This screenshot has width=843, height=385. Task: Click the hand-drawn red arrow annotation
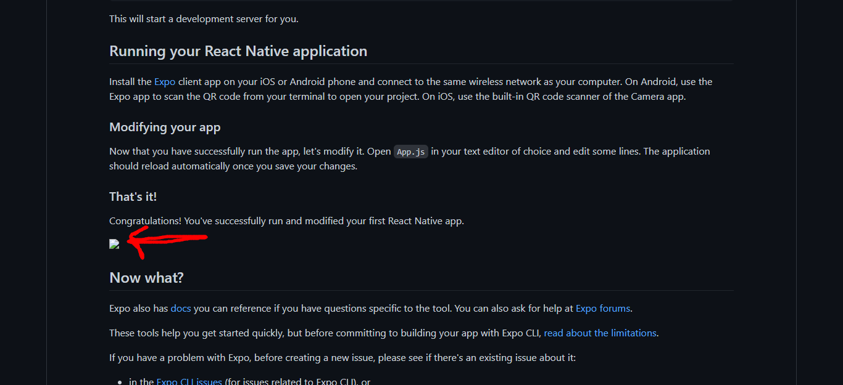click(x=167, y=241)
